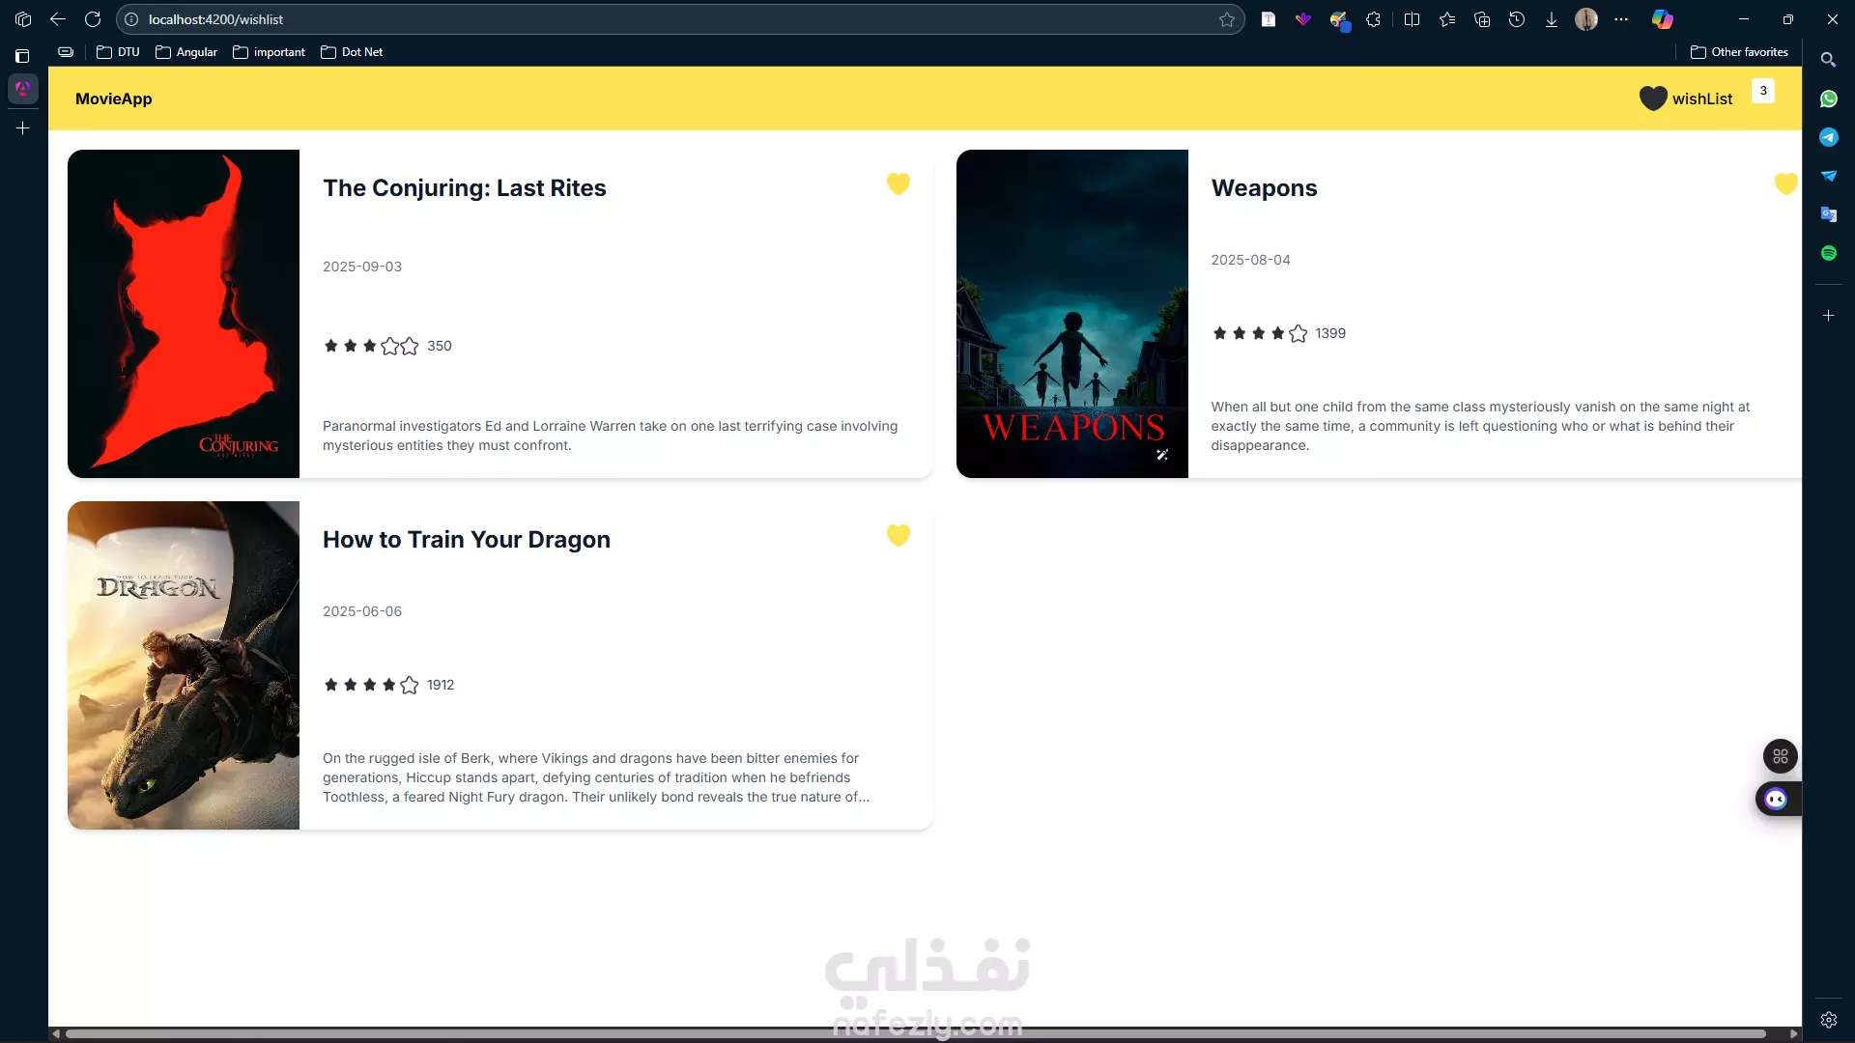Click the address bar showing localhost:4200/wishlist
Viewport: 1855px width, 1043px height.
click(680, 19)
